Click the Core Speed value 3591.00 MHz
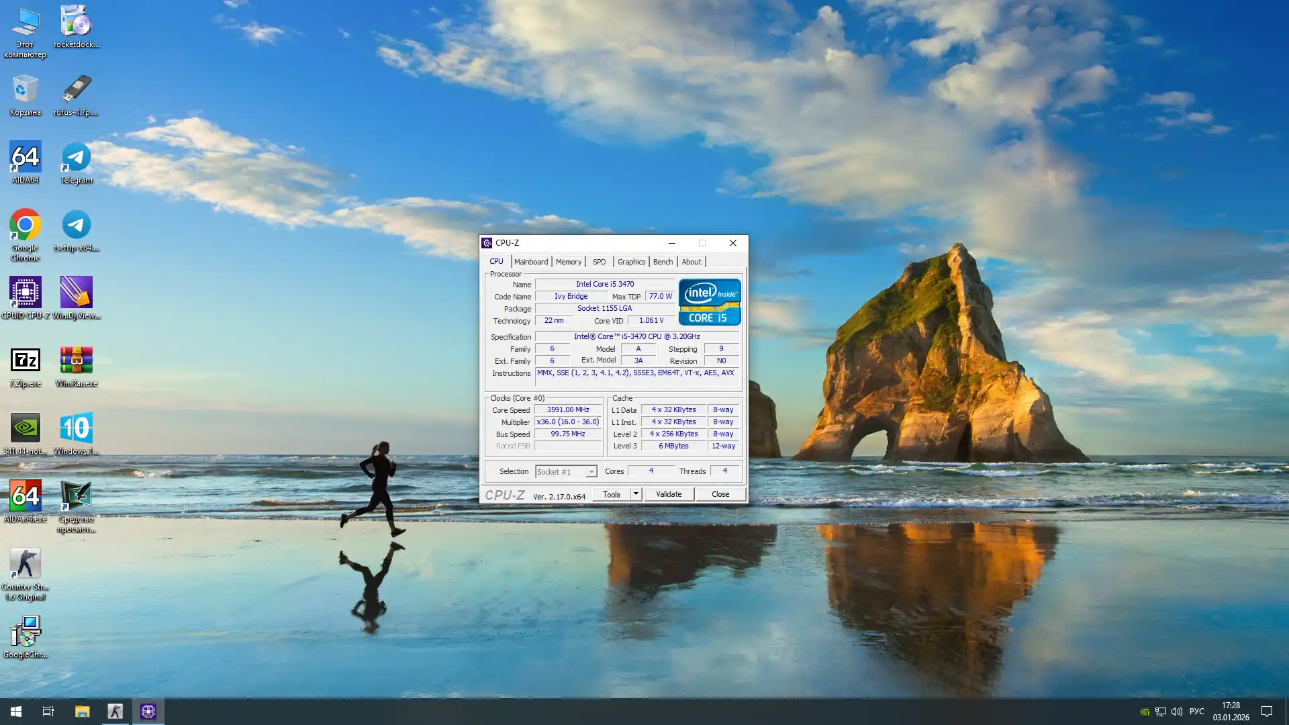The height and width of the screenshot is (725, 1289). click(x=568, y=409)
